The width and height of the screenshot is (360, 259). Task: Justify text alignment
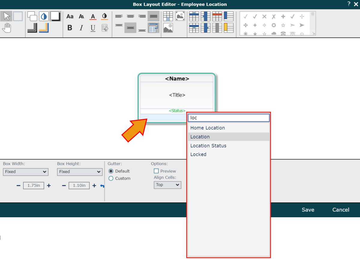(154, 16)
